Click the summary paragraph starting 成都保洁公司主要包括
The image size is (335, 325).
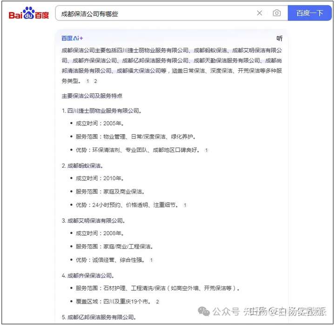(x=172, y=65)
